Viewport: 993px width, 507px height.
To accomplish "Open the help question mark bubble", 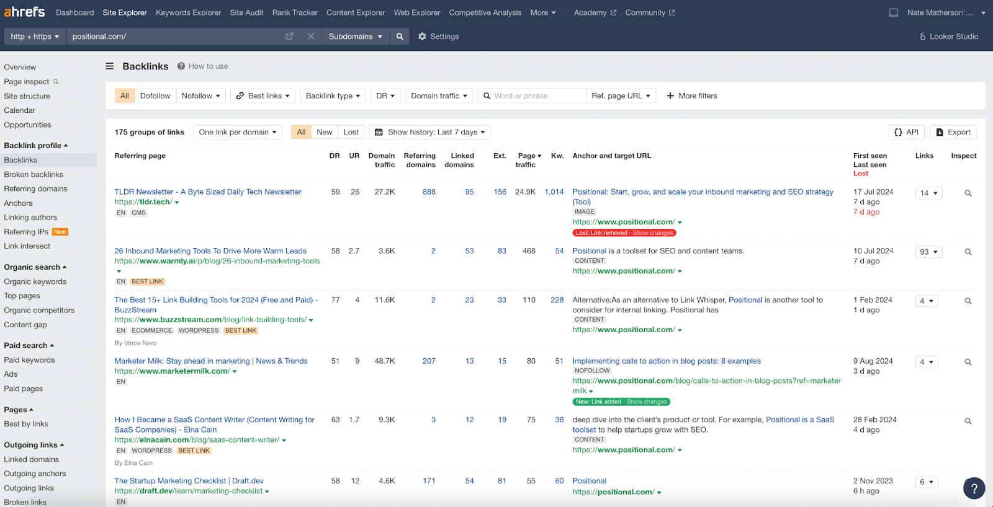I will click(974, 488).
